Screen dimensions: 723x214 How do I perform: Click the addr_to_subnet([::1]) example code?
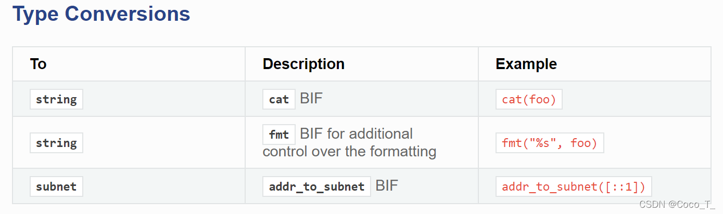pos(574,186)
